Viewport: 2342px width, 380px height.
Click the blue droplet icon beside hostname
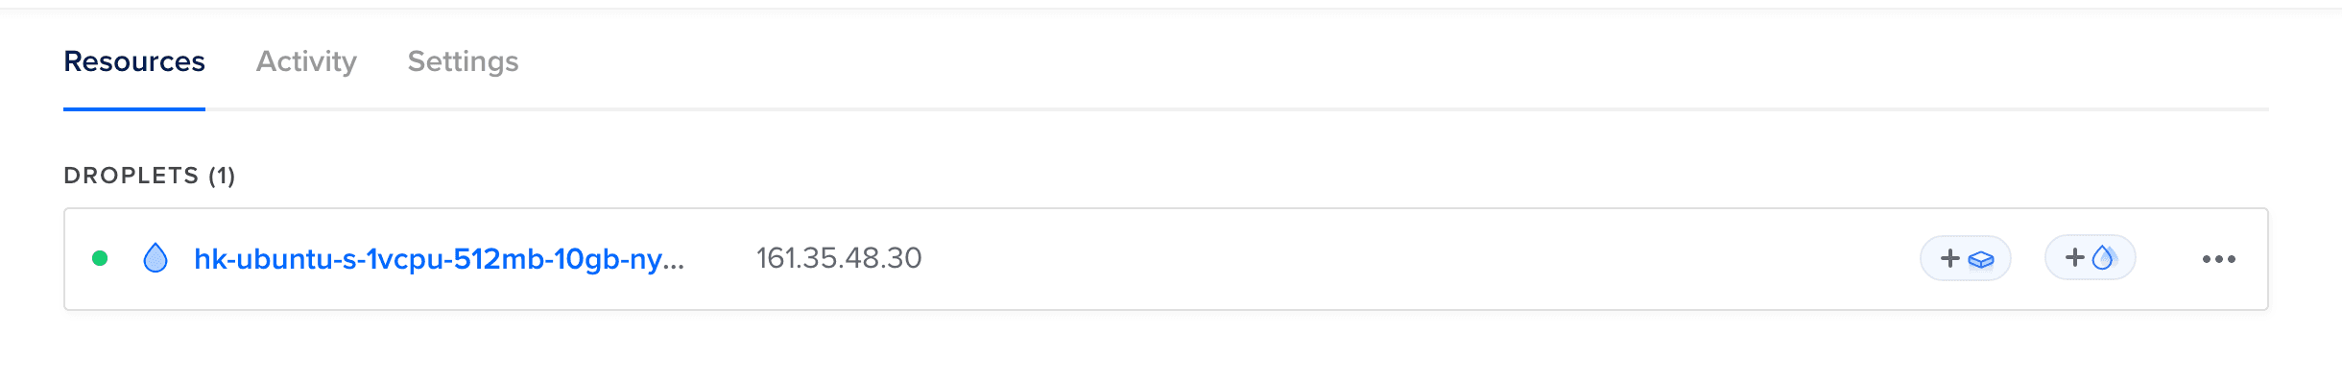[155, 258]
